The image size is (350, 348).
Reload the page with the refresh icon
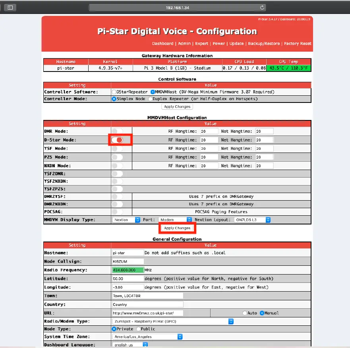(x=262, y=8)
